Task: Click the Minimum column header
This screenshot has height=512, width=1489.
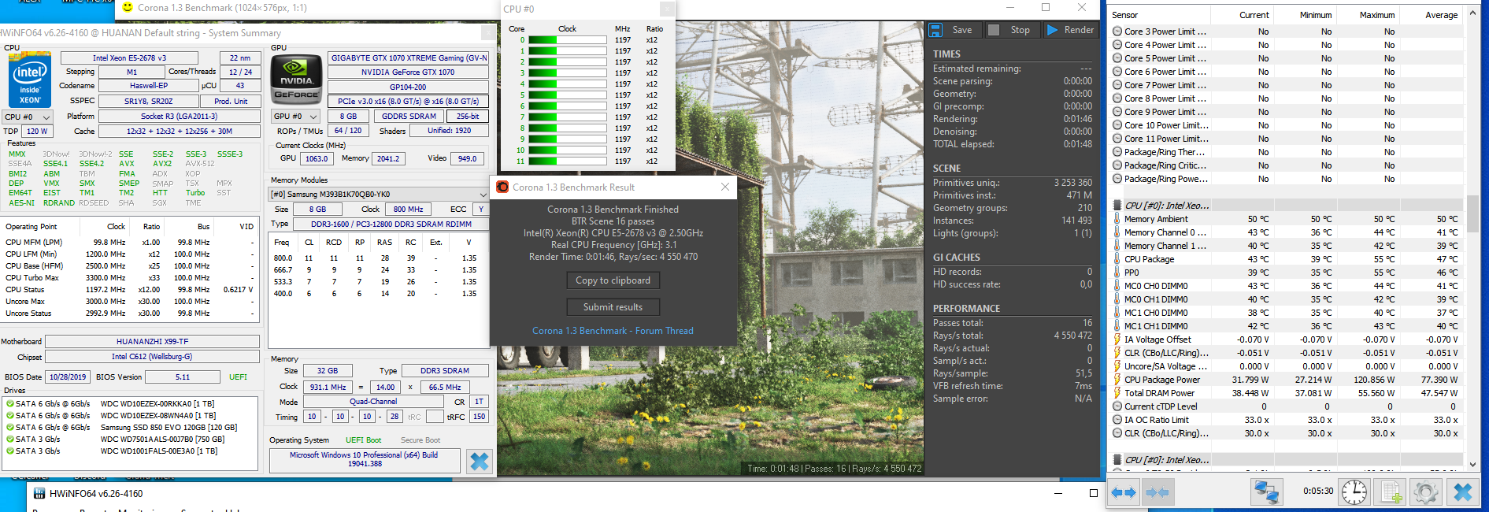Action: coord(1304,15)
